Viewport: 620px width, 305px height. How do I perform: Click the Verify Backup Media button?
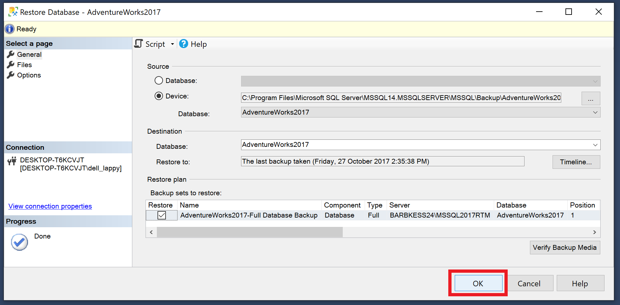pyautogui.click(x=564, y=248)
